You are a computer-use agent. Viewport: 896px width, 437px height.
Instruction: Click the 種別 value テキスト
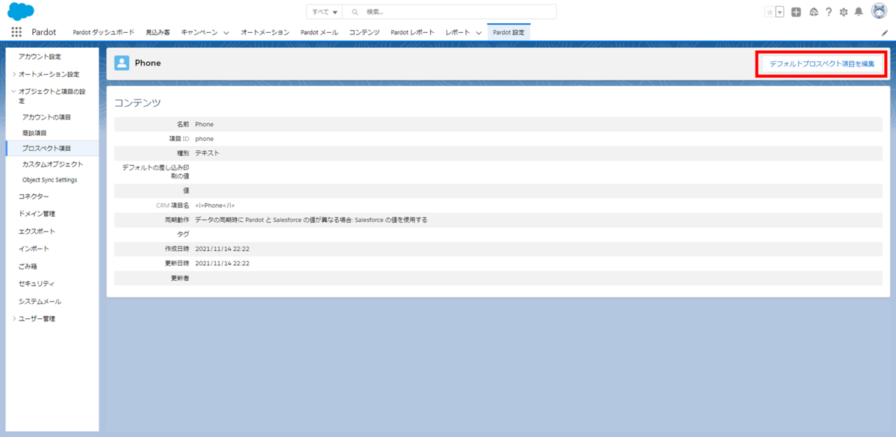pyautogui.click(x=207, y=152)
